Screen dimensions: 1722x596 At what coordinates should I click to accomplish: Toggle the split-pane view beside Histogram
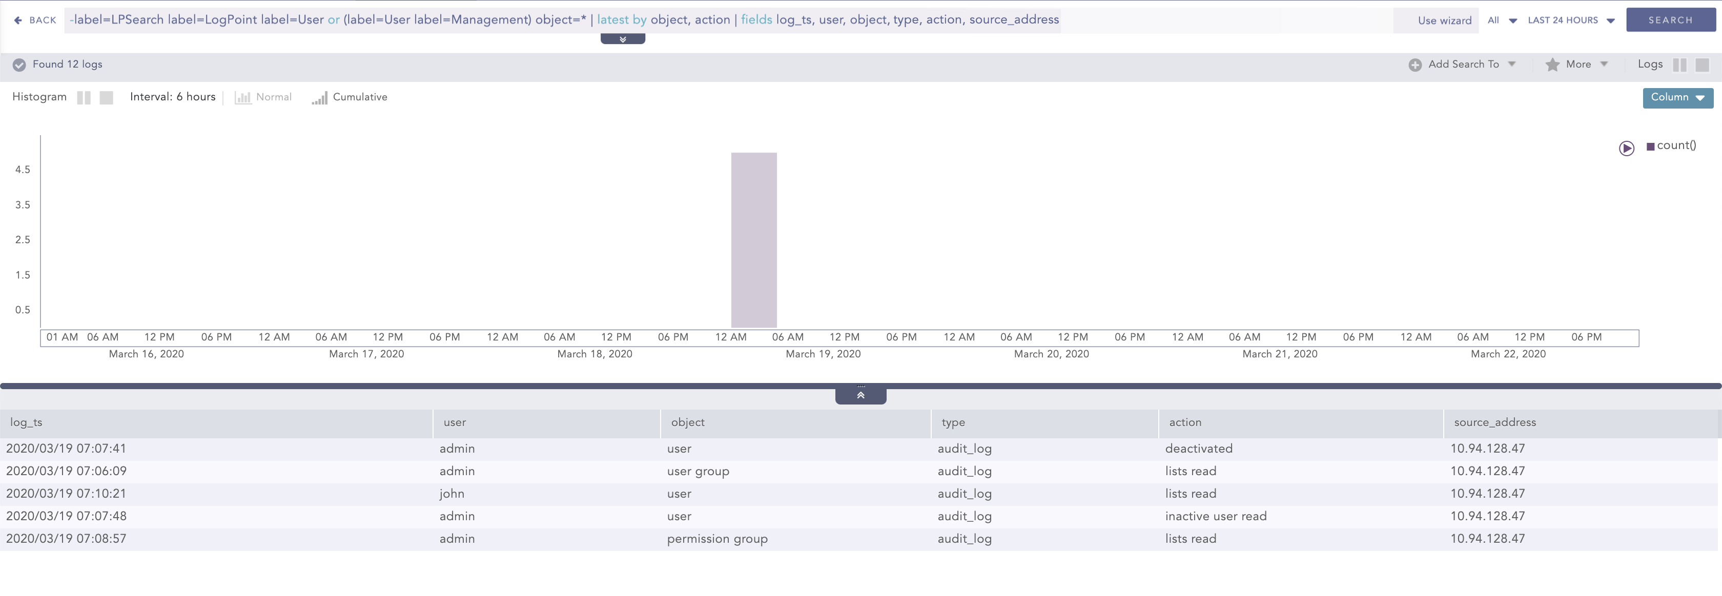(84, 98)
